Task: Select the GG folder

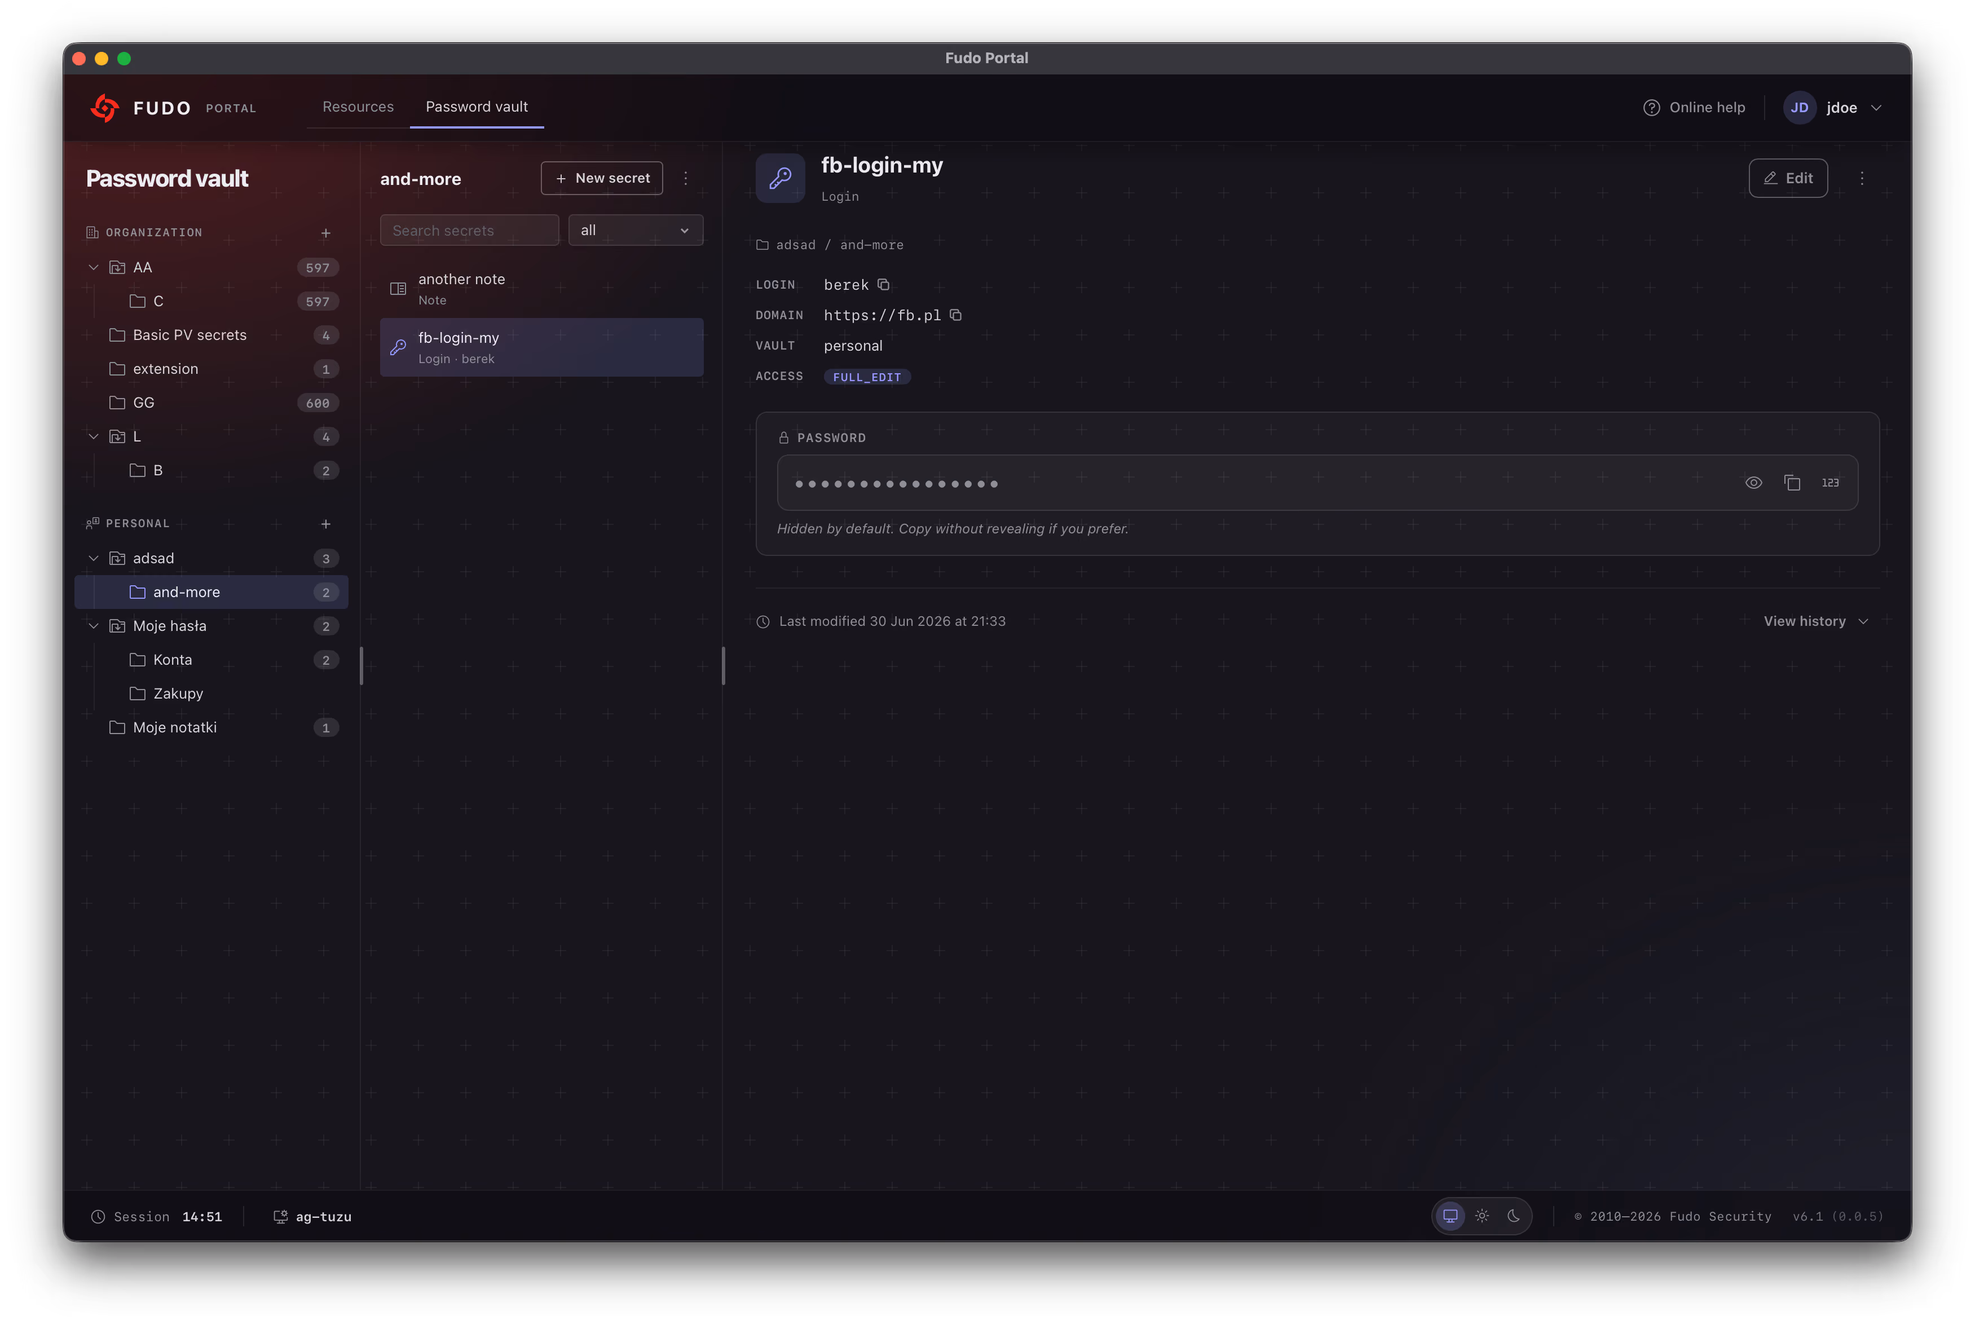Action: click(x=212, y=403)
